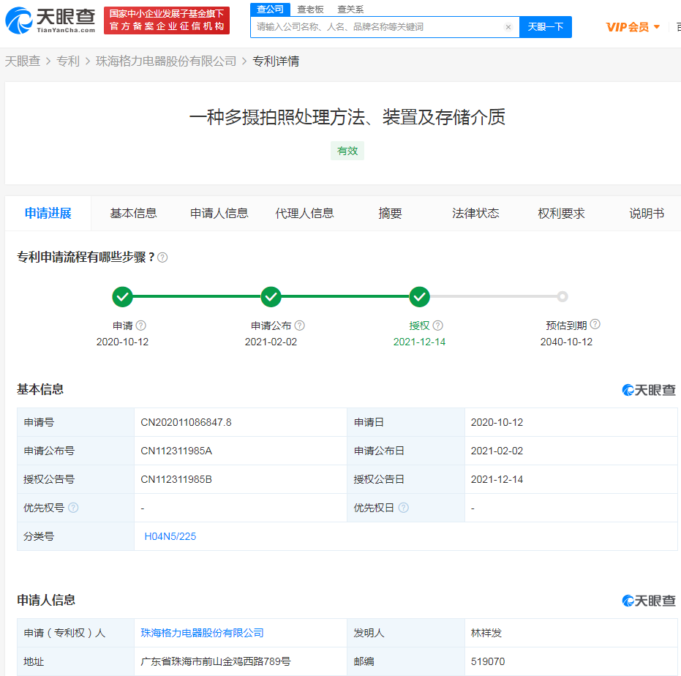
Task: Select inventor name 林祥发
Action: (486, 633)
